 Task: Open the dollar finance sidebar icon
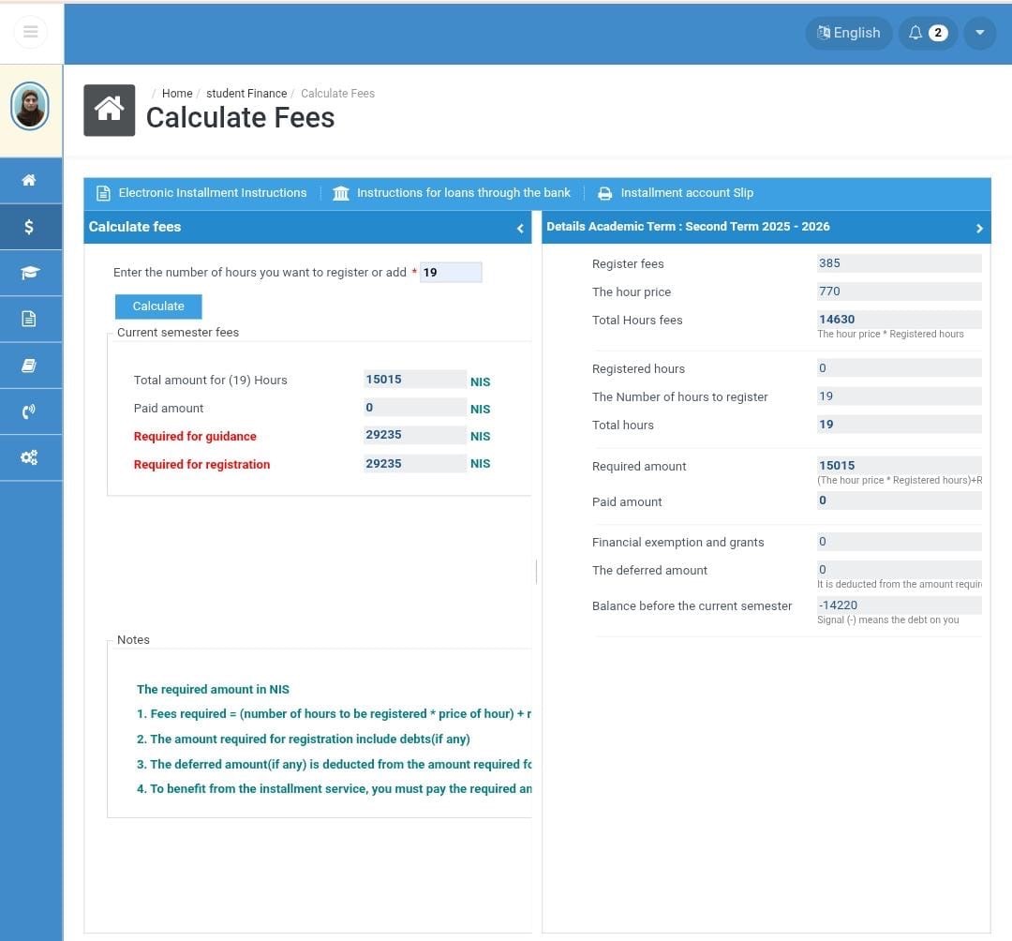click(x=29, y=227)
